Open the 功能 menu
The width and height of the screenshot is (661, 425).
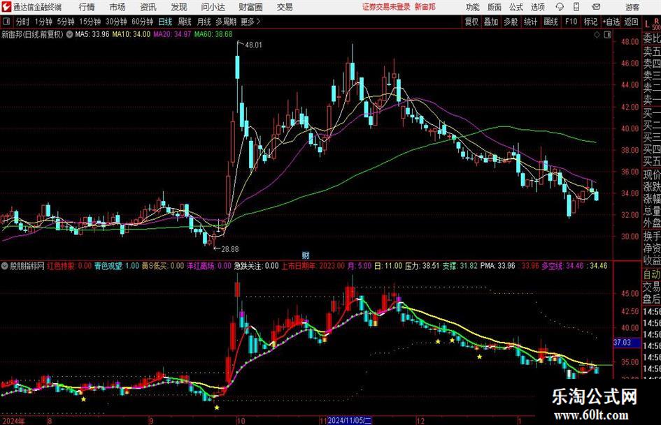coord(473,7)
